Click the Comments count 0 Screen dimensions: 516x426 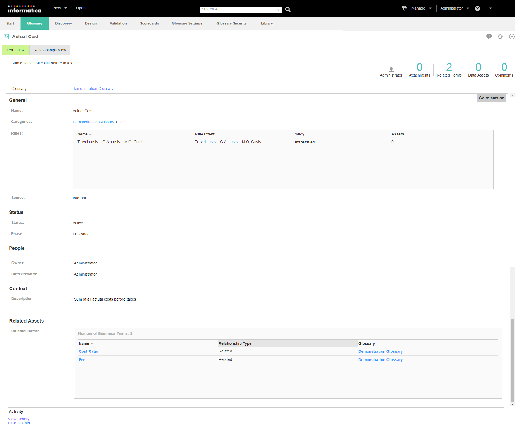coord(504,67)
